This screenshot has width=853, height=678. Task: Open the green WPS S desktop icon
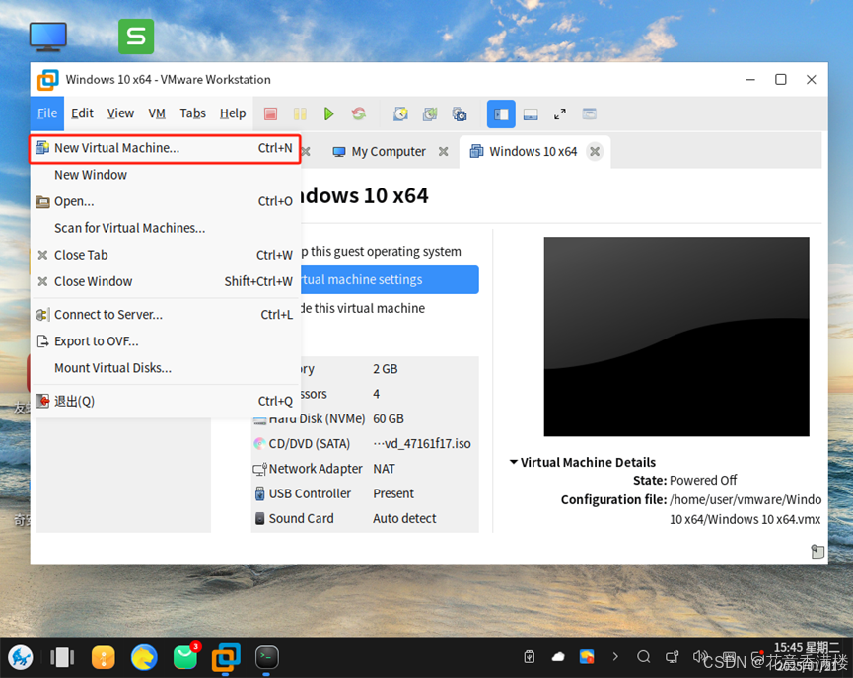pyautogui.click(x=136, y=37)
